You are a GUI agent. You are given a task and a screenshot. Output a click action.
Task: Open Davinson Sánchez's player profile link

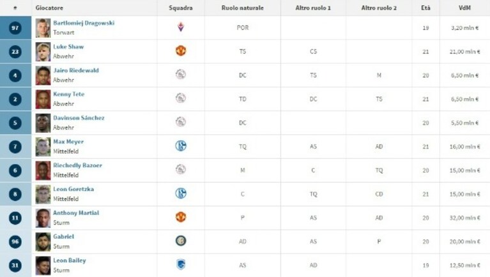tap(79, 117)
